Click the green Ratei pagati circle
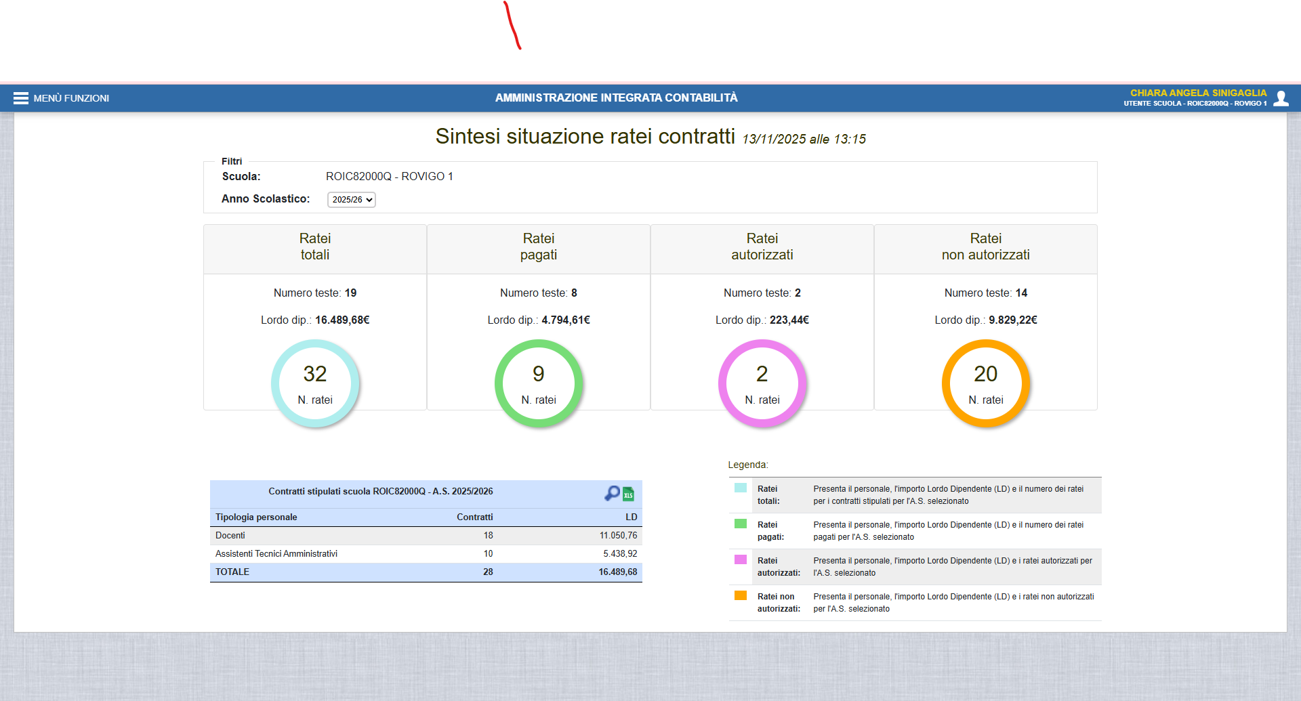The height and width of the screenshot is (701, 1301). tap(539, 383)
